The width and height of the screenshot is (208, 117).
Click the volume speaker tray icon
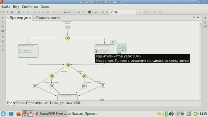pos(171,114)
